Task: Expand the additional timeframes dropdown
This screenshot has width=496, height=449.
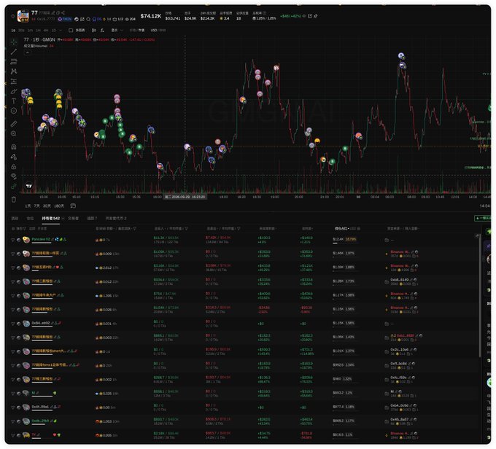Action: tap(61, 31)
